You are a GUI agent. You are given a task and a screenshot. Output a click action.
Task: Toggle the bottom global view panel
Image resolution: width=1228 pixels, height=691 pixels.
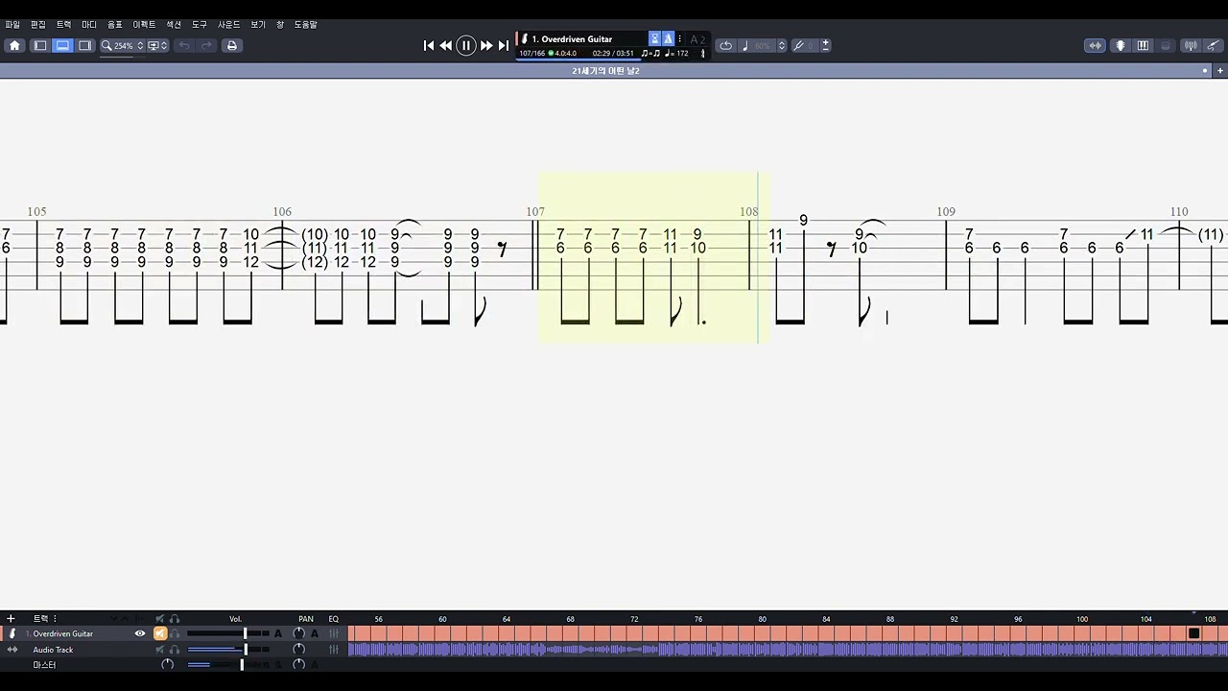pos(62,45)
